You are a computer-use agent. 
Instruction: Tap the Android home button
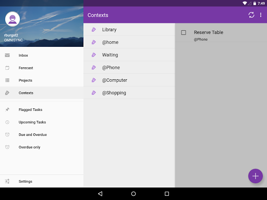(x=133, y=194)
